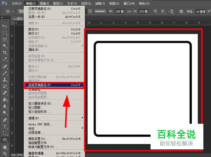Image resolution: width=211 pixels, height=157 pixels.
Task: Expand the 清理 (Purge) submenu
Action: click(54, 118)
